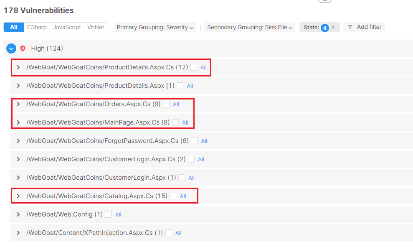Expand ProductDetails.Aspx.Cs (12) row

point(18,67)
